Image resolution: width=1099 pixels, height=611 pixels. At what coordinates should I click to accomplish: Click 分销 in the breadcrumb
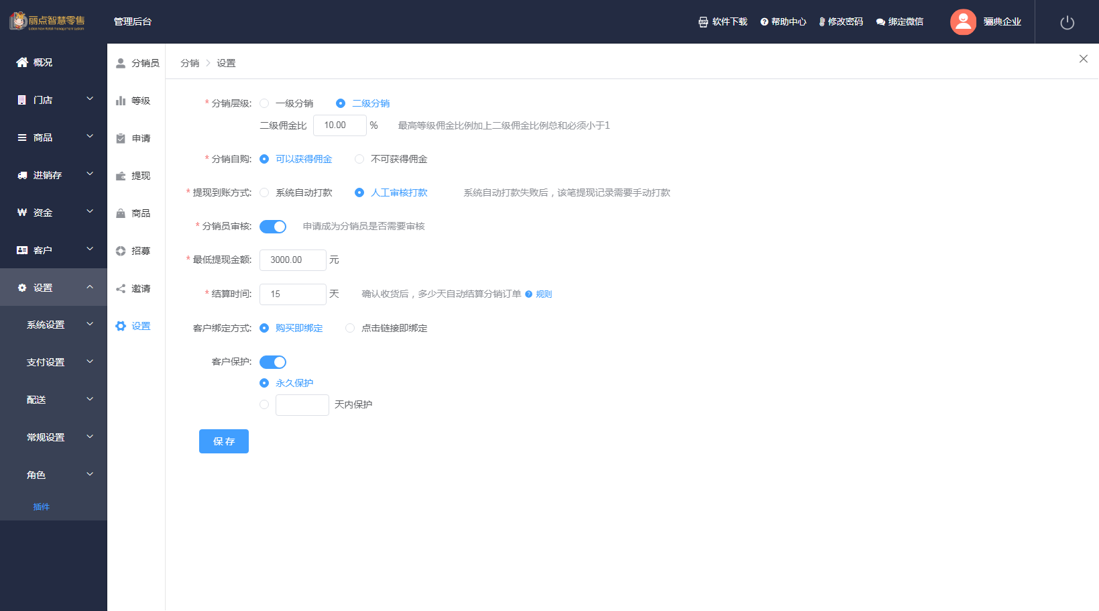click(x=190, y=63)
